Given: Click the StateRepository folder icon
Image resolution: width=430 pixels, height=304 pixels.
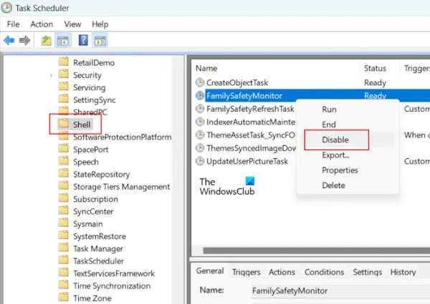Looking at the screenshot, I should click(64, 173).
